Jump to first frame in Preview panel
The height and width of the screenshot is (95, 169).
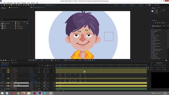coord(155,23)
